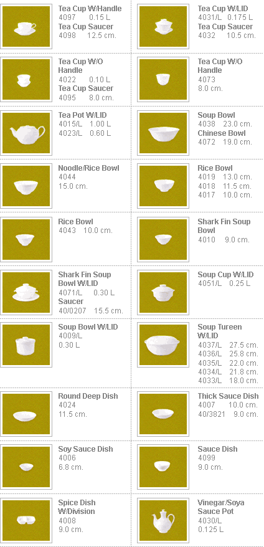This screenshot has width=264, height=547.
Task: Select the Soup Tureen W/LID product image
Action: pyautogui.click(x=163, y=345)
